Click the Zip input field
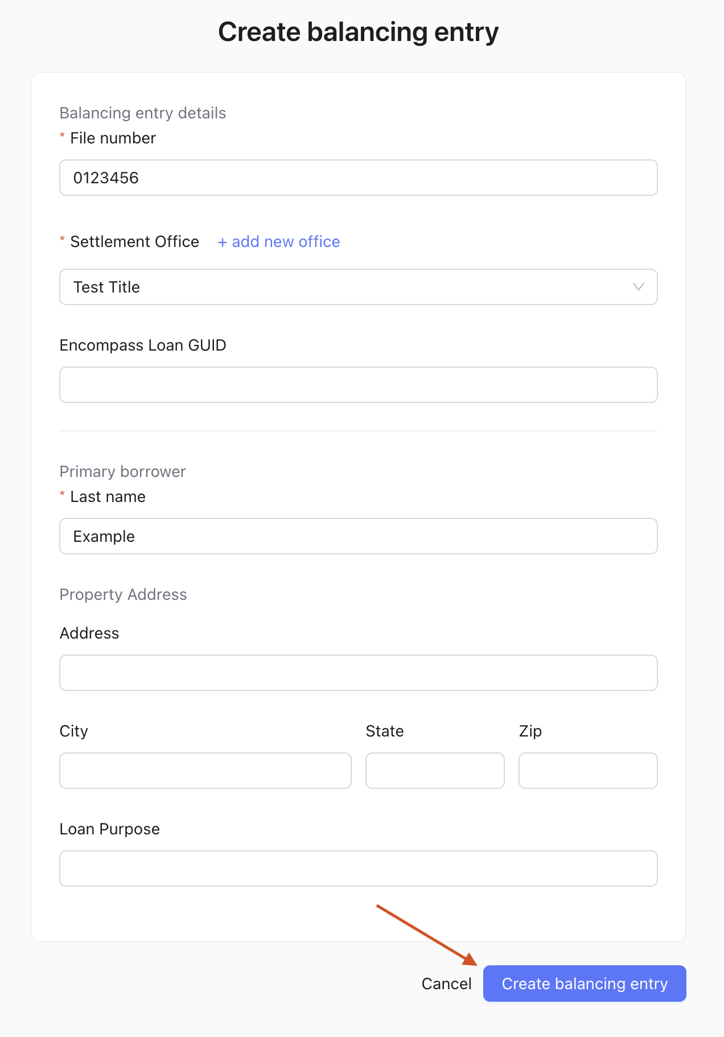The height and width of the screenshot is (1037, 724). click(x=588, y=771)
